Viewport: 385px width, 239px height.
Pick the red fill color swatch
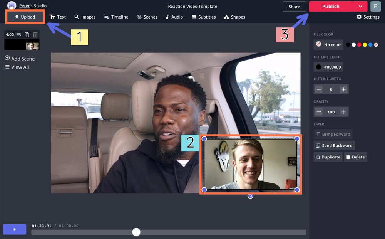(359, 45)
